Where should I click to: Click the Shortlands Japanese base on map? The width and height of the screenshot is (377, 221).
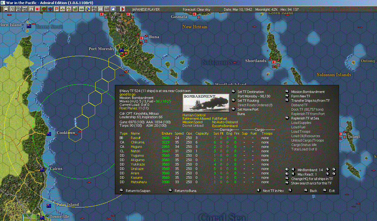pyautogui.click(x=274, y=62)
